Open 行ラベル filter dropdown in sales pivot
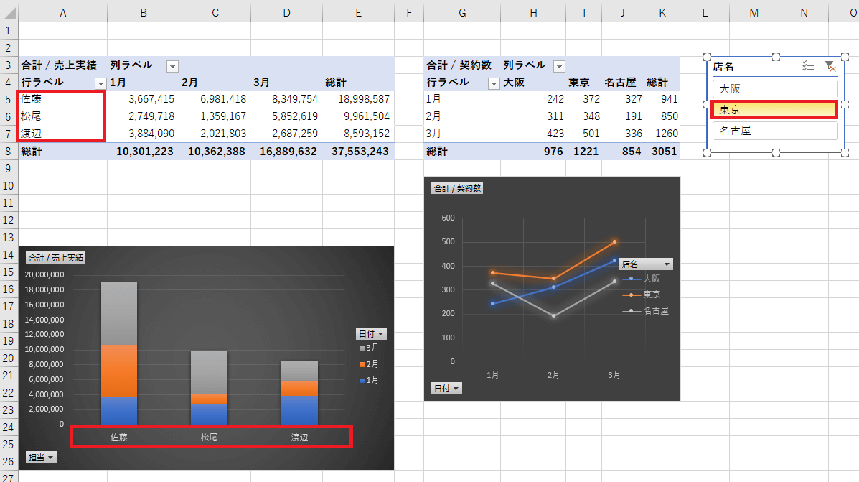The image size is (859, 482). [100, 83]
